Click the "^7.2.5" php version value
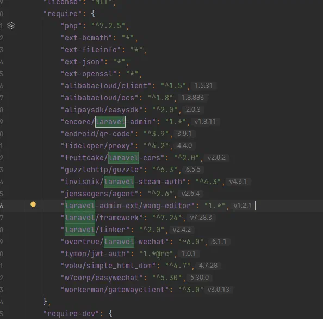The width and height of the screenshot is (323, 319). (108, 26)
